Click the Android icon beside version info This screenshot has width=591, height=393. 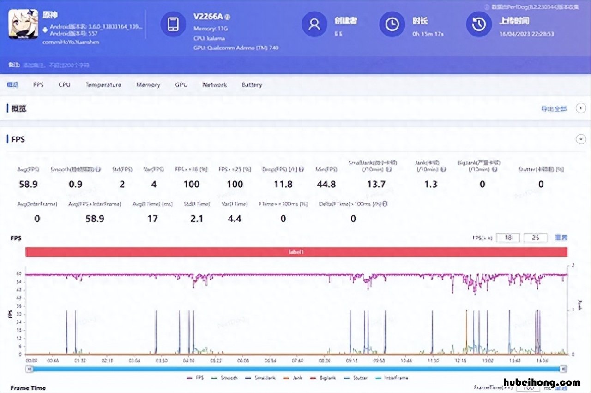[x=44, y=29]
